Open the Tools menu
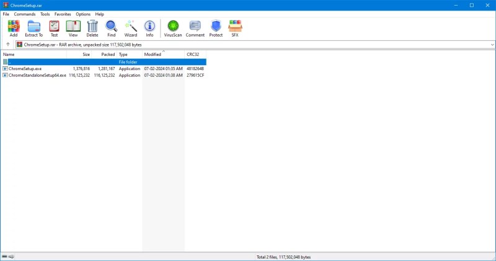The height and width of the screenshot is (261, 496). 45,14
